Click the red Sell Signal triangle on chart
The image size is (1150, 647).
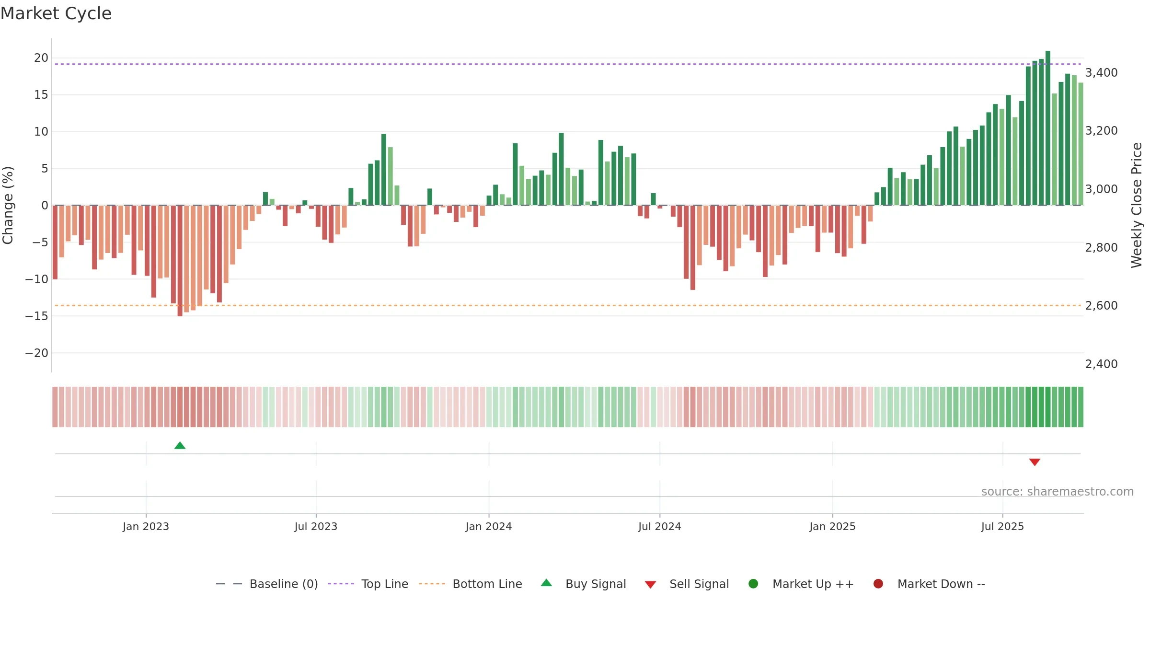[x=1035, y=462]
